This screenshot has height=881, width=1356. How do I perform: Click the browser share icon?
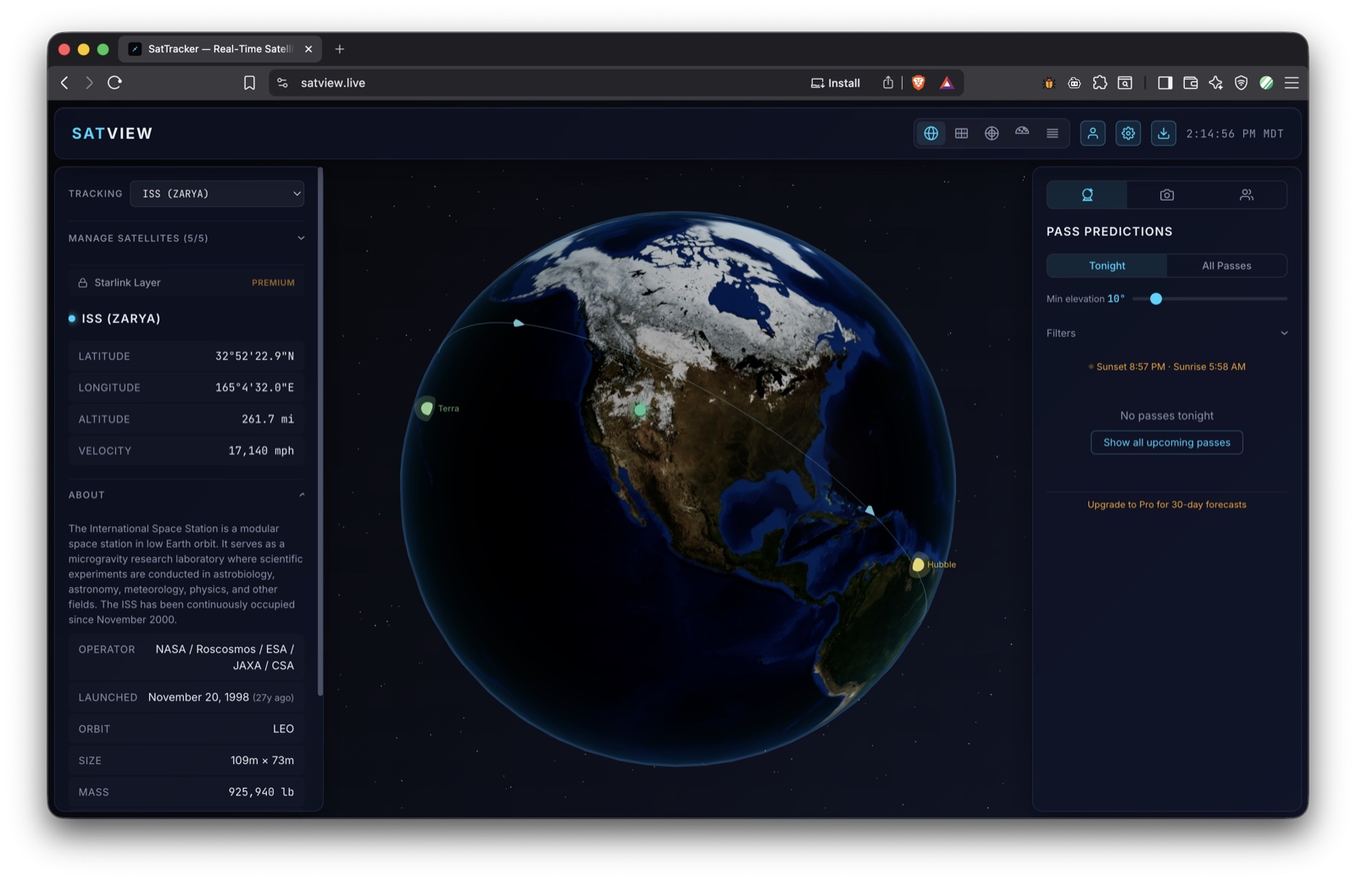pyautogui.click(x=888, y=82)
